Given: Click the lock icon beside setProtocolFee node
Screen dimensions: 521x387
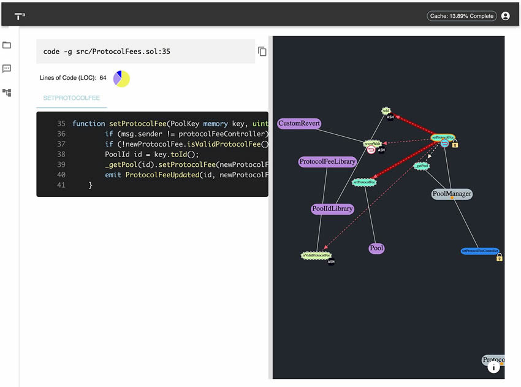Looking at the screenshot, I should pos(455,144).
